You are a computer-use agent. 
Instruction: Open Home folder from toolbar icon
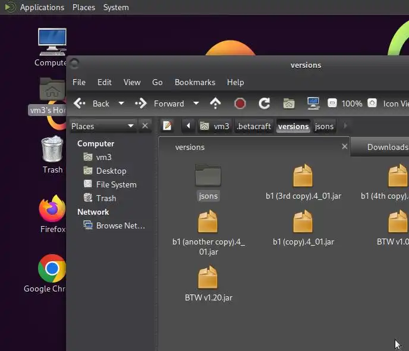289,104
